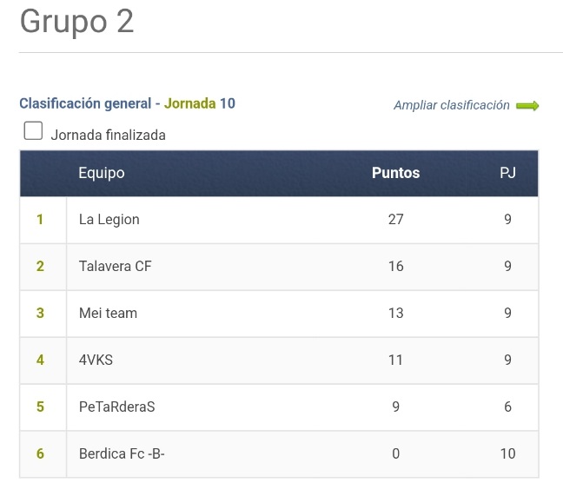Image resolution: width=563 pixels, height=483 pixels.
Task: Click La Legion's 27 points value
Action: point(395,220)
